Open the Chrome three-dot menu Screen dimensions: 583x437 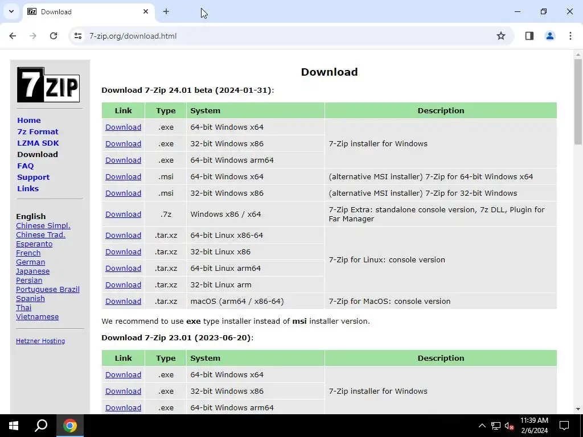point(570,36)
